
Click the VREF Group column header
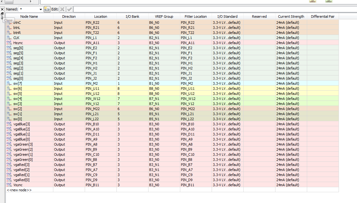point(164,16)
